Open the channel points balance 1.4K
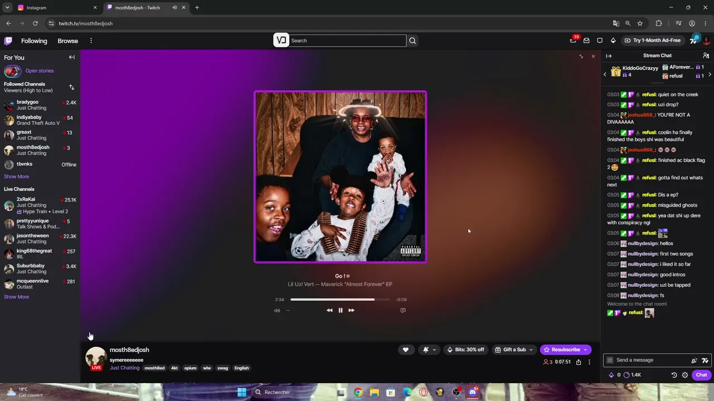 [632, 375]
